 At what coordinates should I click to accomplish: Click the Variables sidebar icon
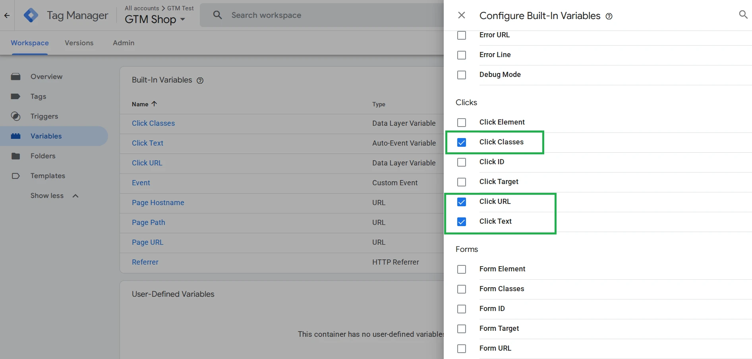click(16, 136)
